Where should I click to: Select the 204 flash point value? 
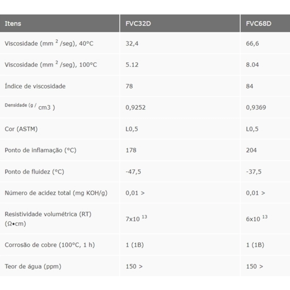(251, 150)
